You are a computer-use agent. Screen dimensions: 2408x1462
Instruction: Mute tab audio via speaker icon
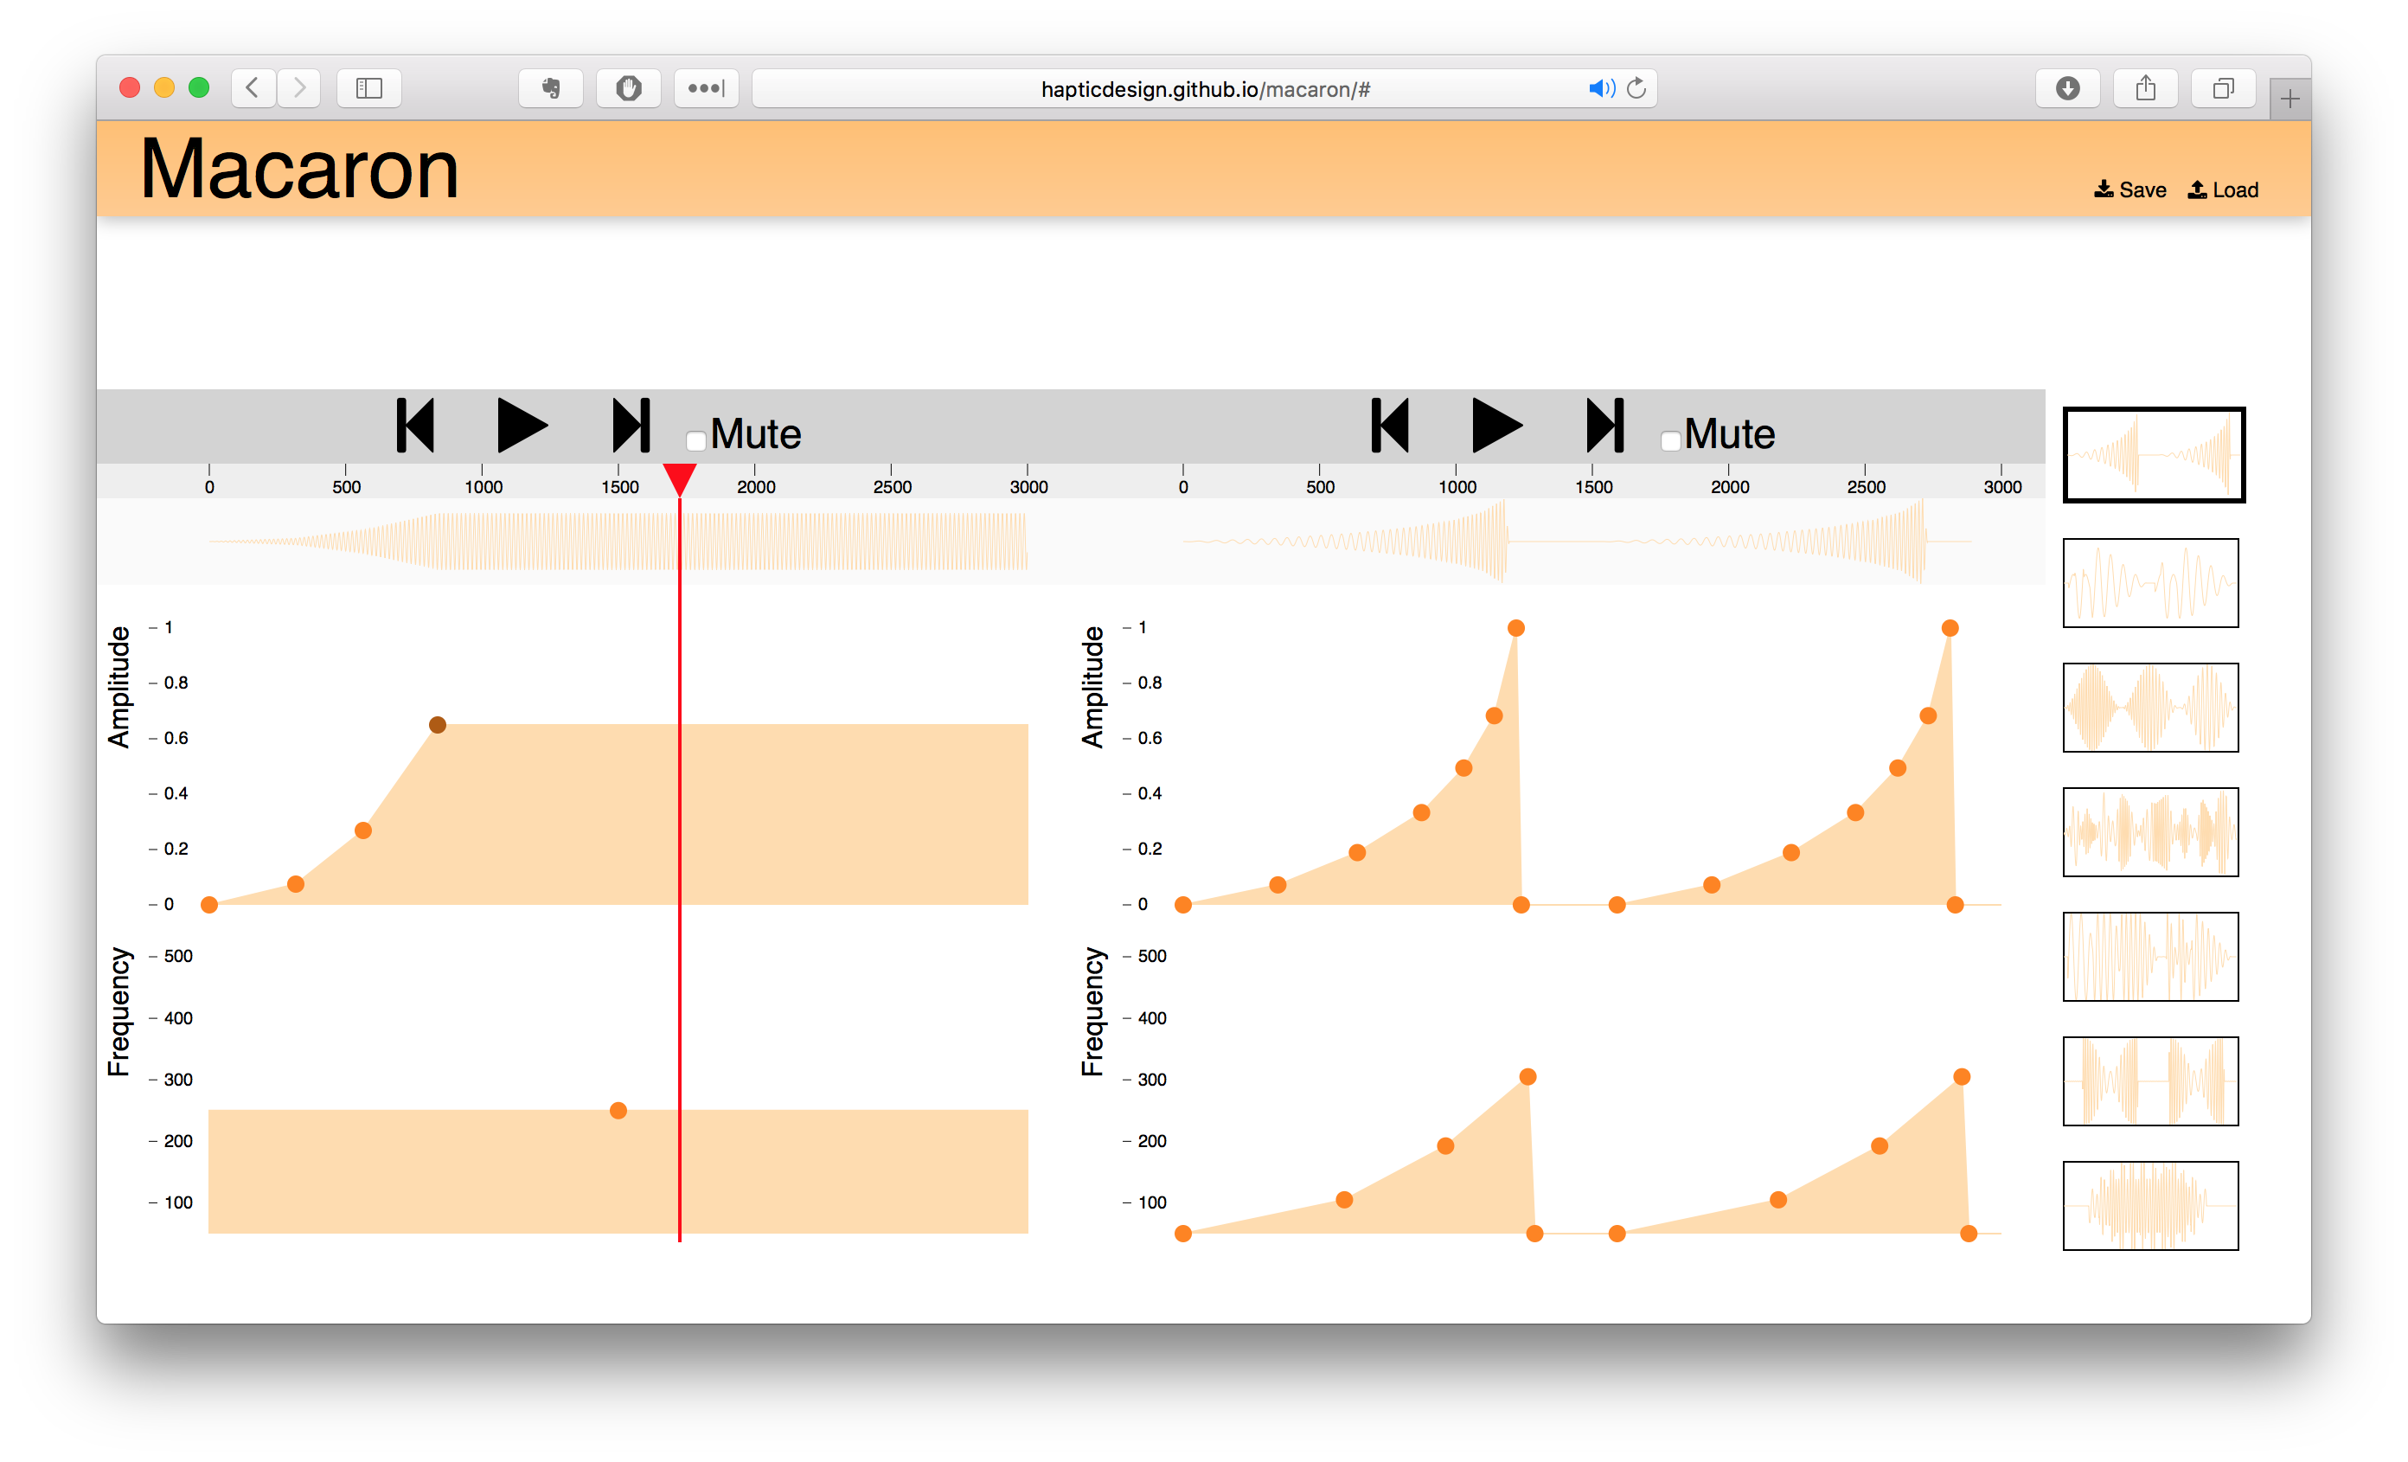pyautogui.click(x=1601, y=89)
